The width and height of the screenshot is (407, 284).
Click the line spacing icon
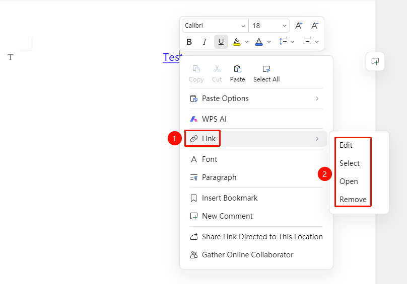[283, 41]
